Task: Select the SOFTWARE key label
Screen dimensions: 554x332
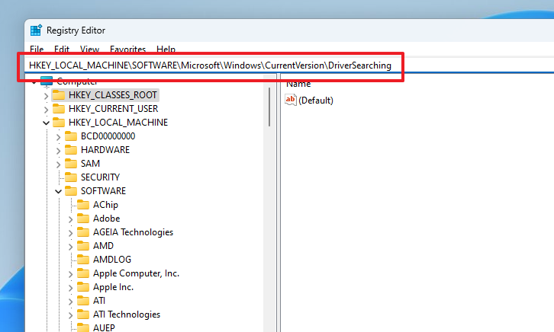Action: click(x=103, y=191)
